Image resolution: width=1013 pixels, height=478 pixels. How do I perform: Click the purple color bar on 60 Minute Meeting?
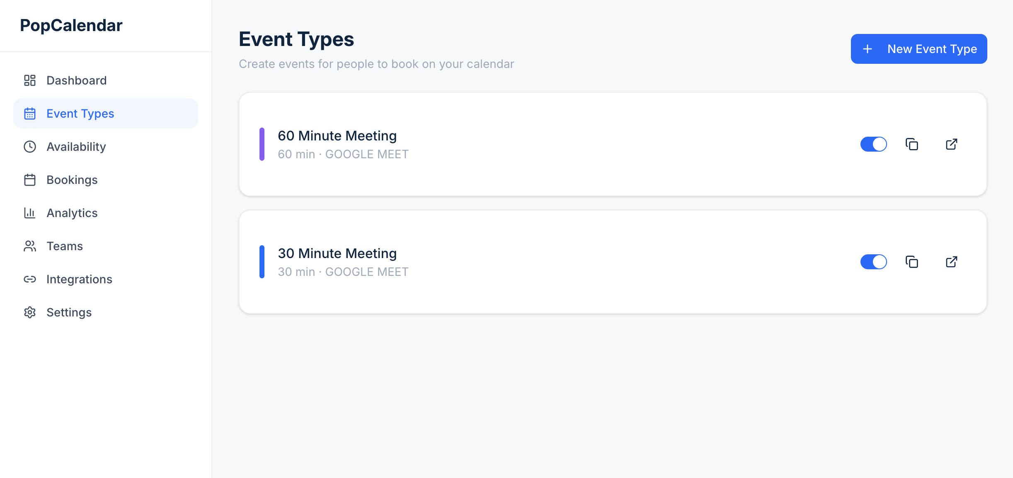pos(262,144)
